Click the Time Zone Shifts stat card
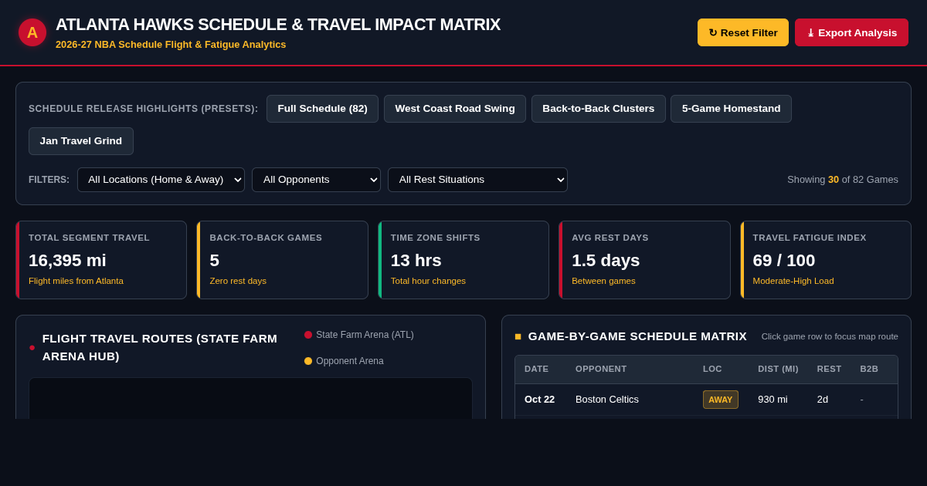Image resolution: width=927 pixels, height=486 pixels. click(463, 260)
